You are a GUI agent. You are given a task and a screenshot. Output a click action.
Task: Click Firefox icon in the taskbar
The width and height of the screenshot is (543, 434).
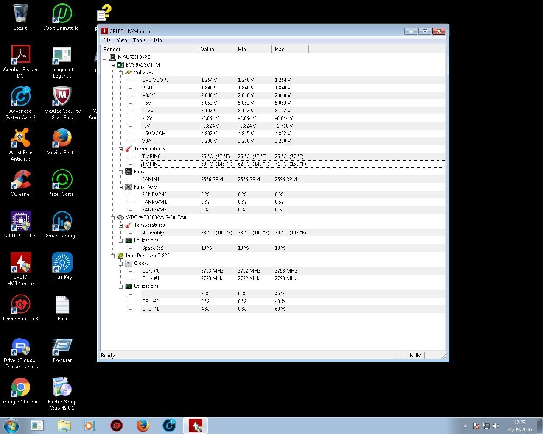(x=143, y=426)
